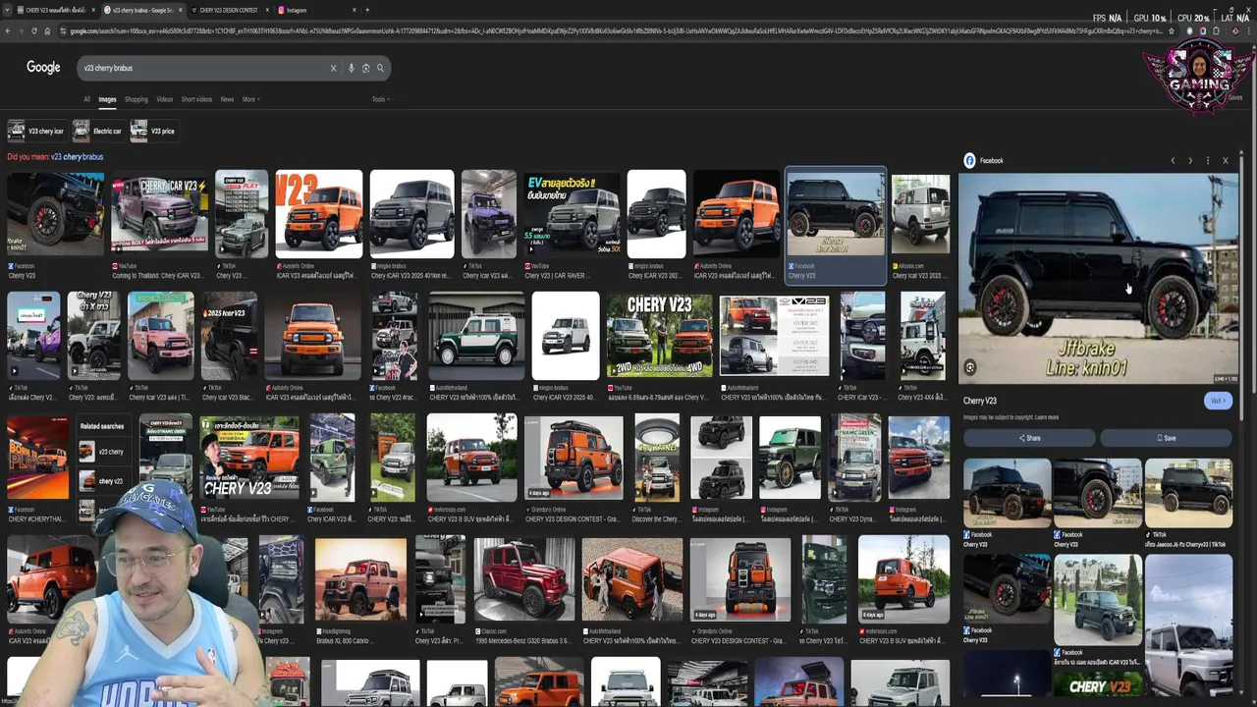
Task: Open Google Lens image search
Action: (365, 68)
